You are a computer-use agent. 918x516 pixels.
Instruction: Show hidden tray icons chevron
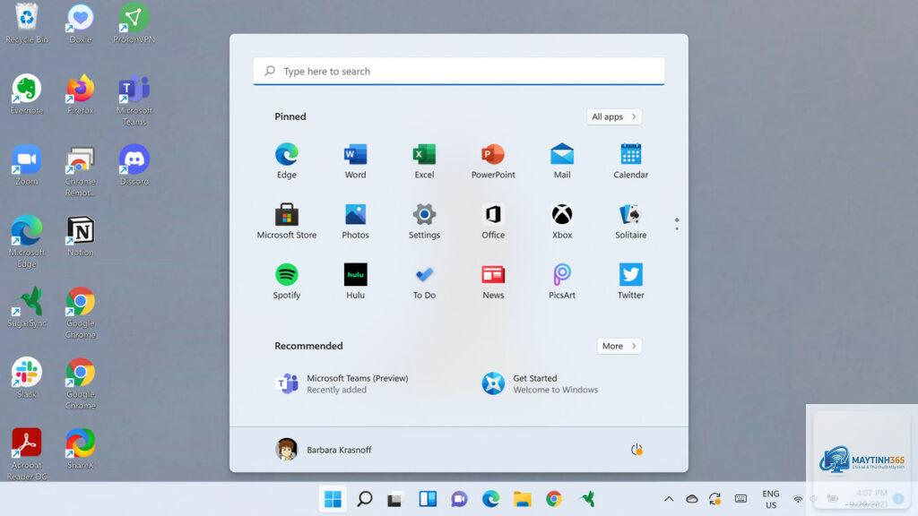pos(669,499)
